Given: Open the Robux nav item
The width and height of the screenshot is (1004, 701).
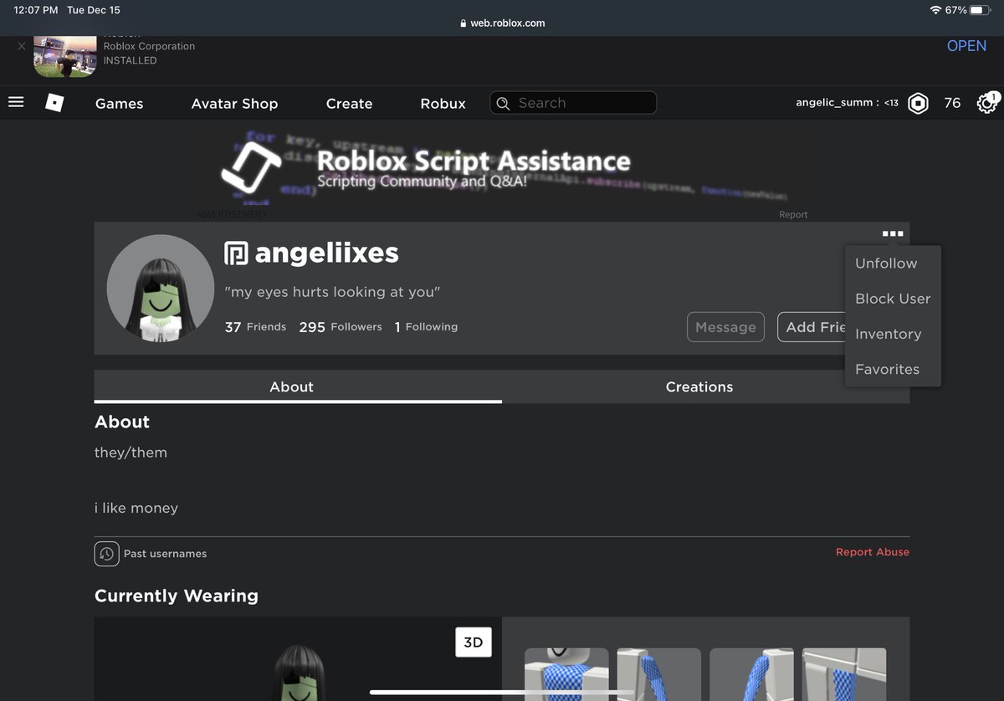Looking at the screenshot, I should point(443,104).
